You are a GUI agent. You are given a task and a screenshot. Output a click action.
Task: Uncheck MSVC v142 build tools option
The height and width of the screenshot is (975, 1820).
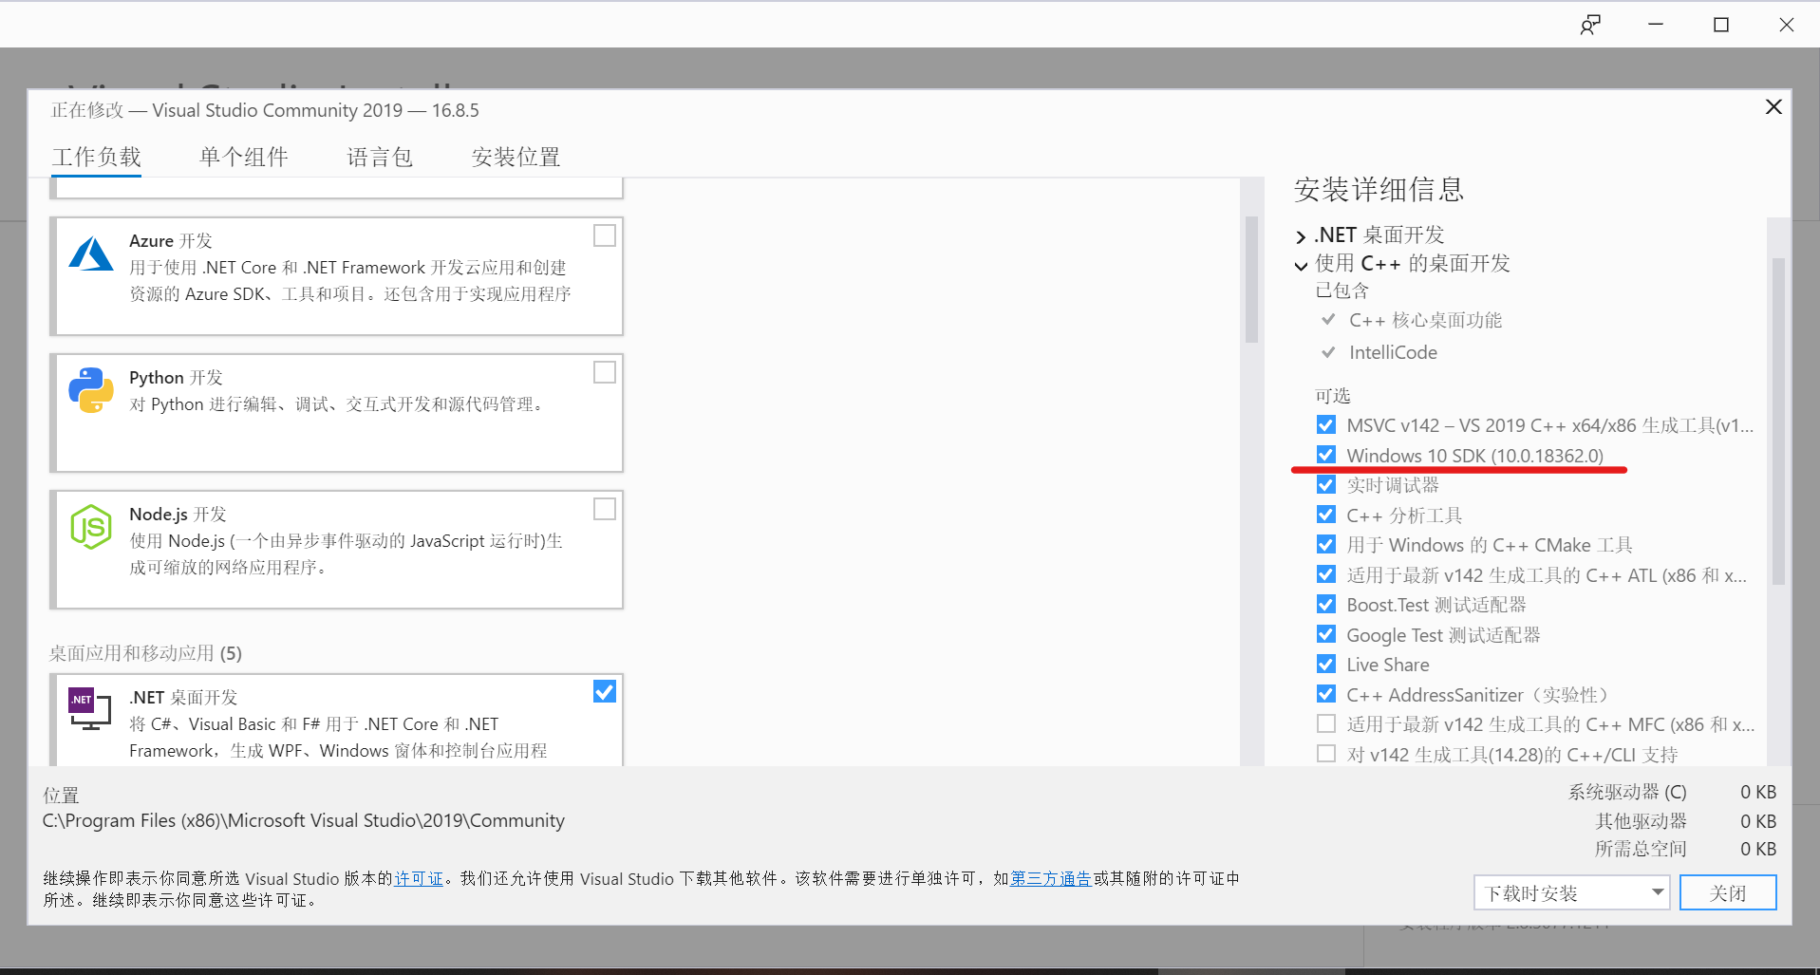pos(1326,424)
